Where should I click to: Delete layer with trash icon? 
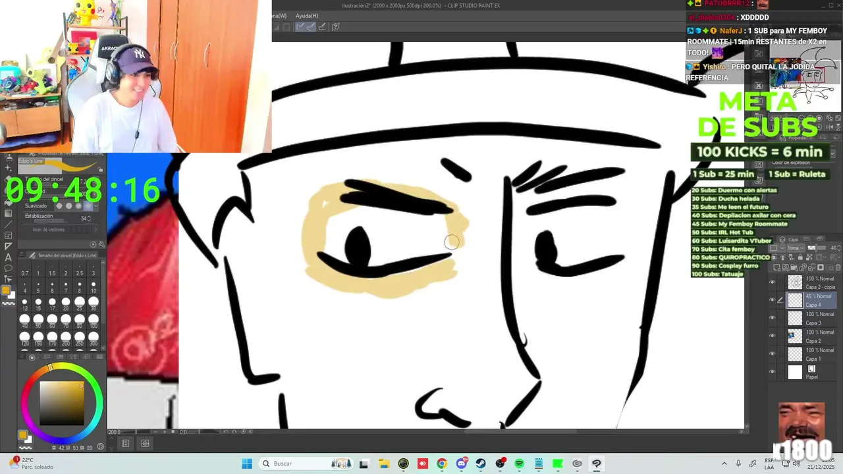(838, 267)
